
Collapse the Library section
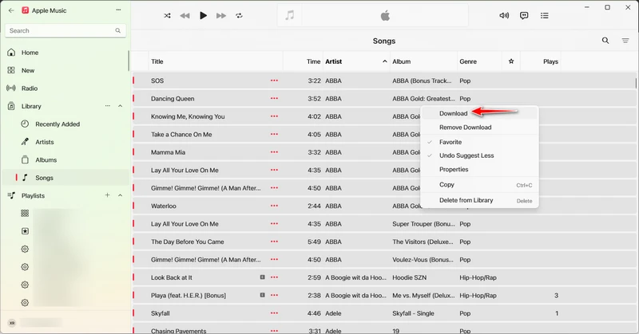click(121, 106)
